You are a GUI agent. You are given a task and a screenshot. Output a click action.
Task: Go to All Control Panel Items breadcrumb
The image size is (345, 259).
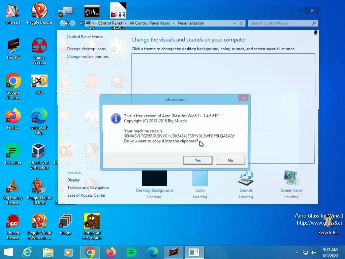coord(150,23)
